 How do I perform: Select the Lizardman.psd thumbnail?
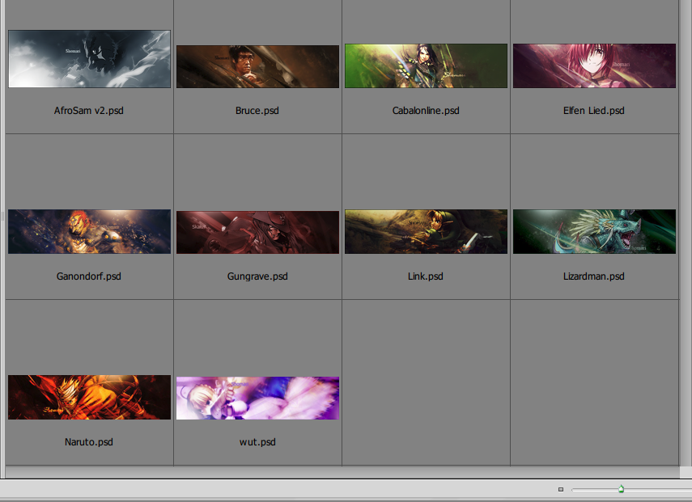[x=594, y=231]
